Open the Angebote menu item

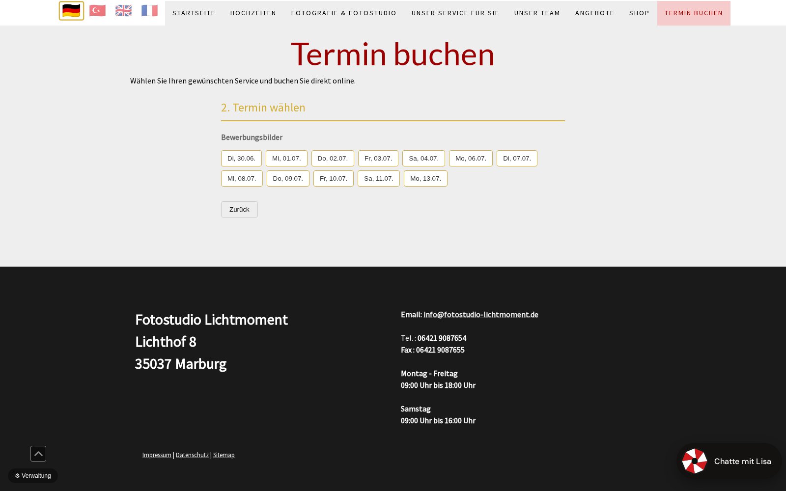(x=594, y=13)
